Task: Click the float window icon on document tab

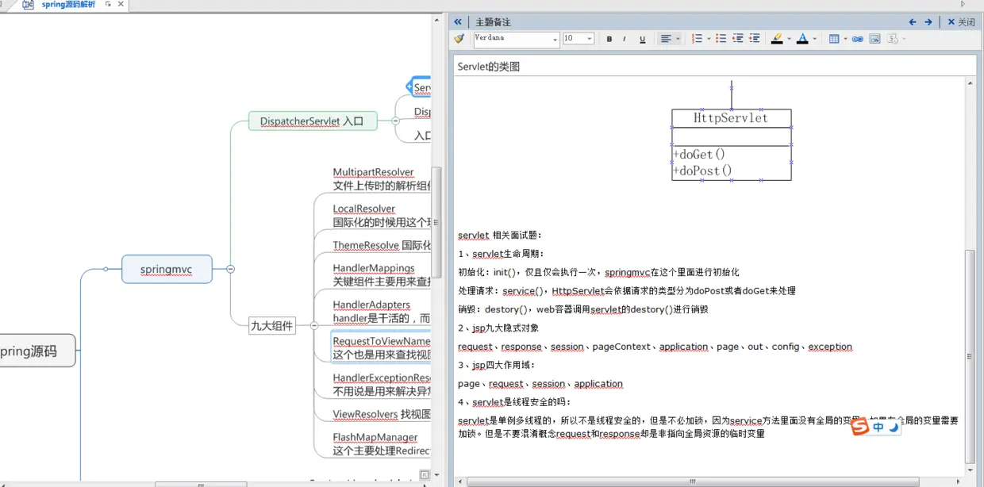Action: [x=108, y=4]
